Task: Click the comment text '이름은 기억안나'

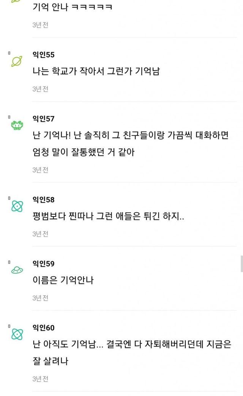Action: [x=63, y=281]
